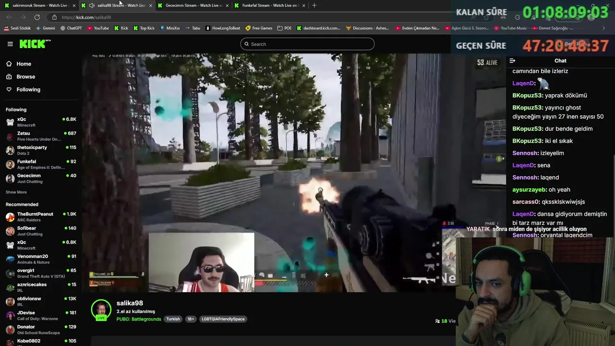615x346 pixels.
Task: Click sarcass0 username in chat
Action: 526,202
